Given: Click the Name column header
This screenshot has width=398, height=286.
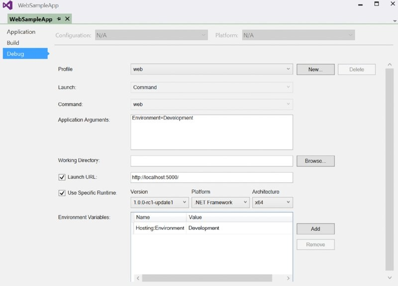Looking at the screenshot, I should (x=159, y=217).
